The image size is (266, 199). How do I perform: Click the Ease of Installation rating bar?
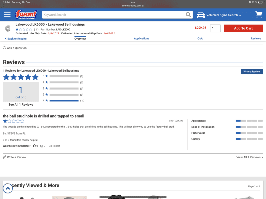(249, 127)
